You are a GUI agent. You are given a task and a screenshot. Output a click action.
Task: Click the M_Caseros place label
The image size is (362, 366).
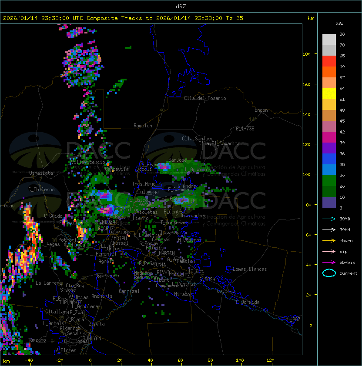pyautogui.click(x=190, y=240)
